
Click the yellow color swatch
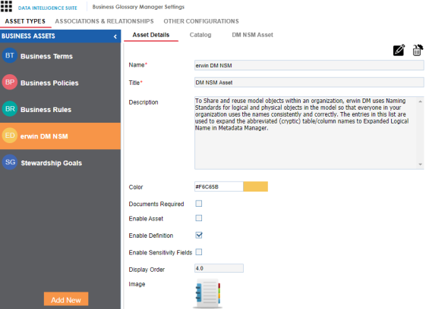pos(255,186)
